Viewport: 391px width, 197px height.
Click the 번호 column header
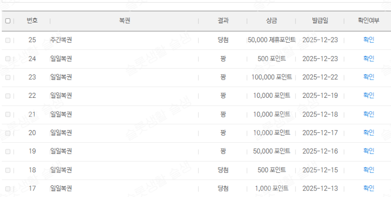coord(32,21)
